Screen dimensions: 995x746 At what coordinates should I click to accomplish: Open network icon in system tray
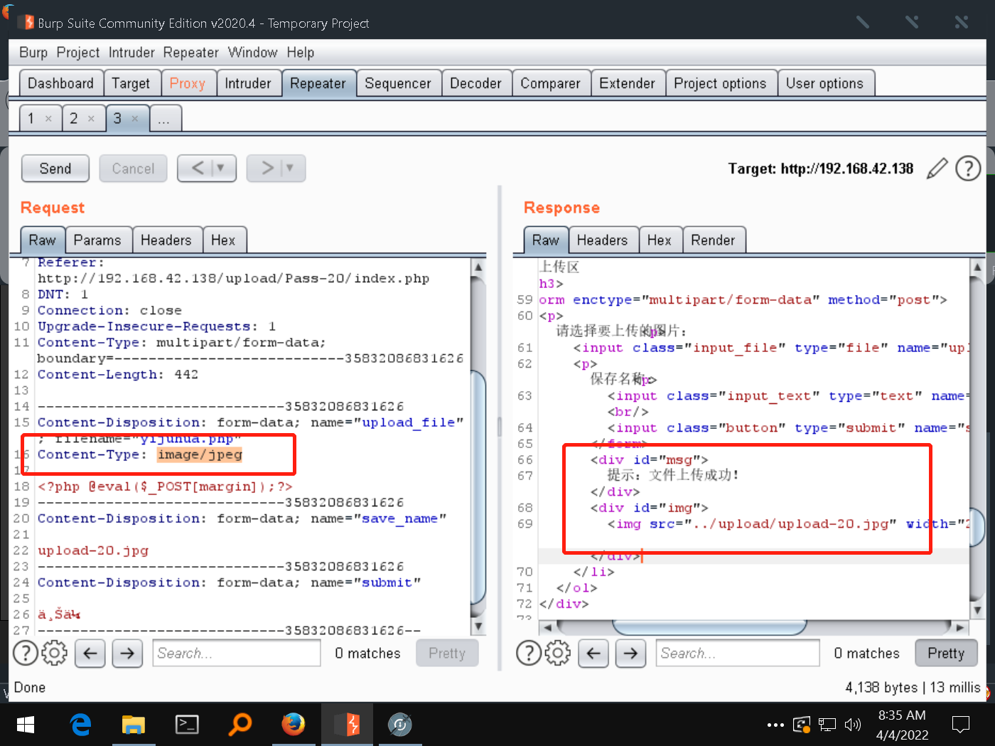[827, 725]
